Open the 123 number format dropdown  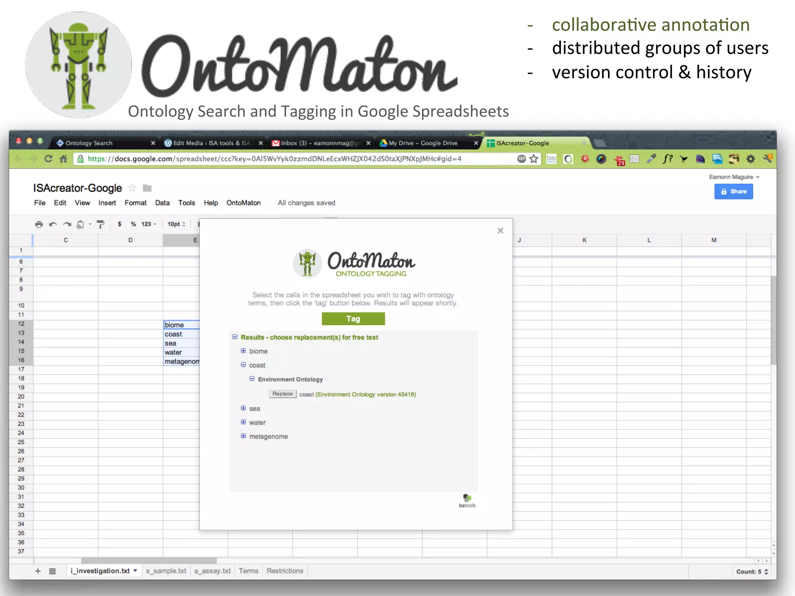[x=149, y=224]
